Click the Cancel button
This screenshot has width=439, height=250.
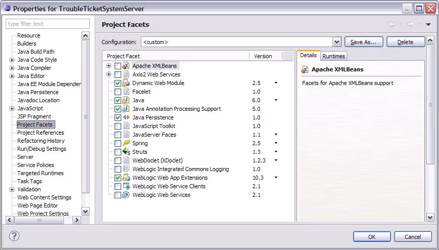(x=413, y=236)
